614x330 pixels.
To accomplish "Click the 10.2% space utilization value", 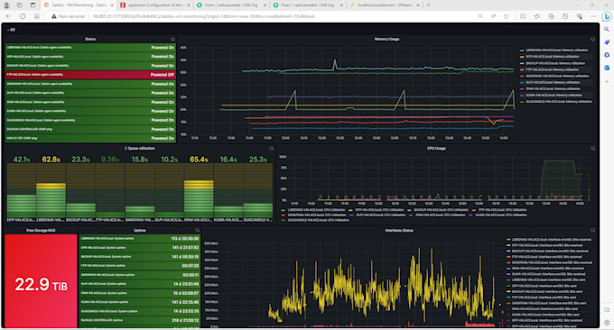I will pos(169,160).
